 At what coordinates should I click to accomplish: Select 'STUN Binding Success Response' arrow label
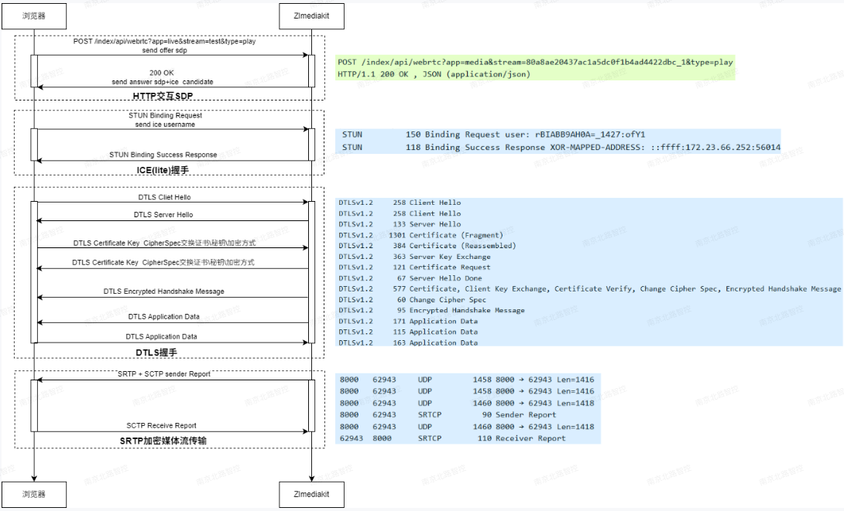tap(163, 155)
